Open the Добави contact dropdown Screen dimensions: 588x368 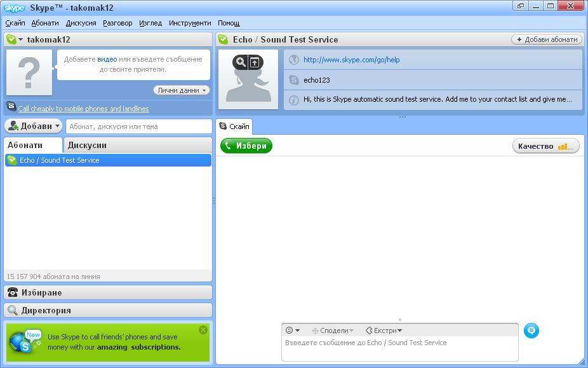click(x=34, y=126)
